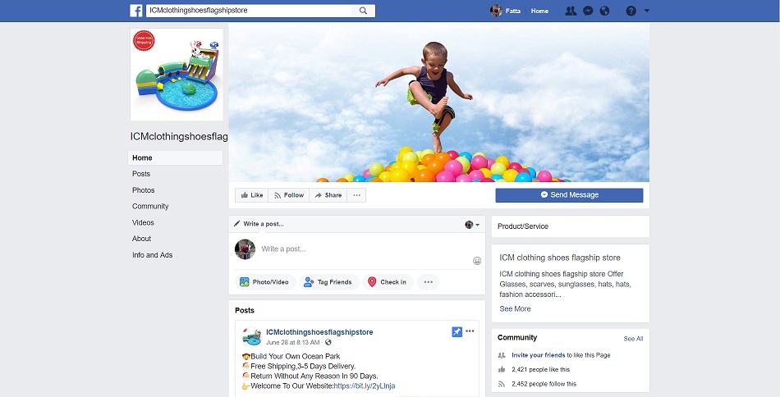Expand the account dropdown arrow in top bar
The height and width of the screenshot is (397, 780).
click(647, 11)
